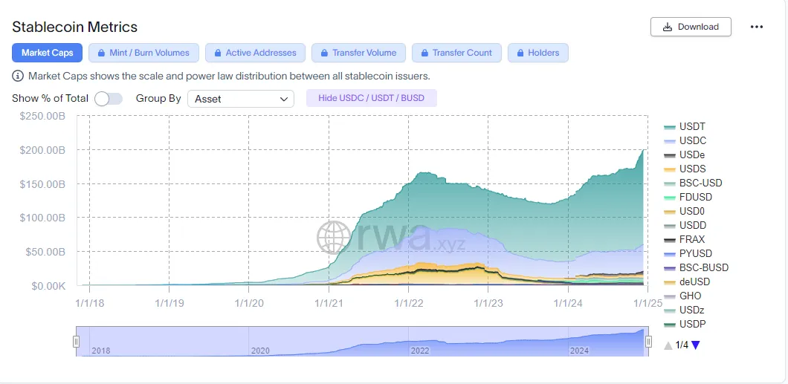Switch to the Active Addresses tab

click(x=255, y=53)
